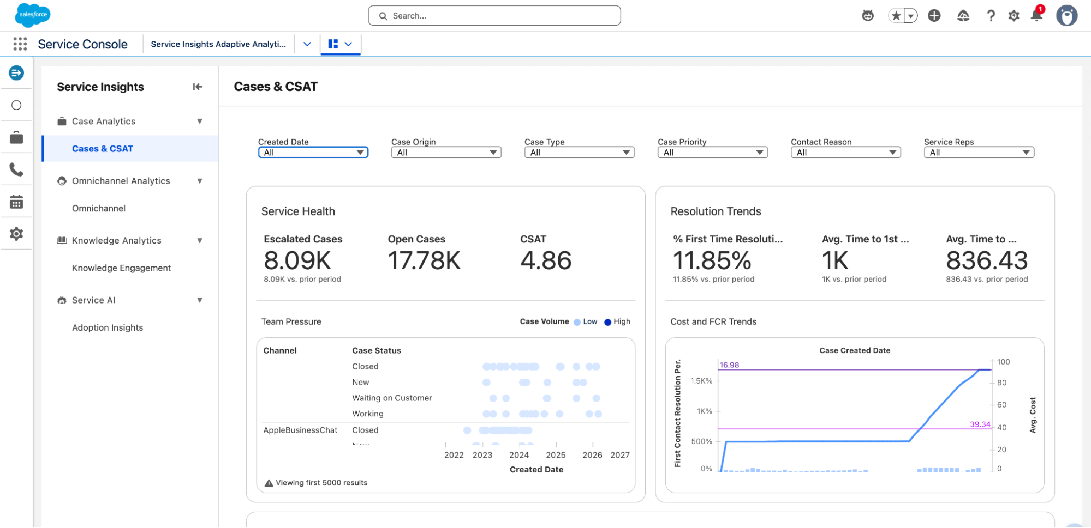Open the Created Date filter dropdown
1091x528 pixels.
[x=313, y=153]
